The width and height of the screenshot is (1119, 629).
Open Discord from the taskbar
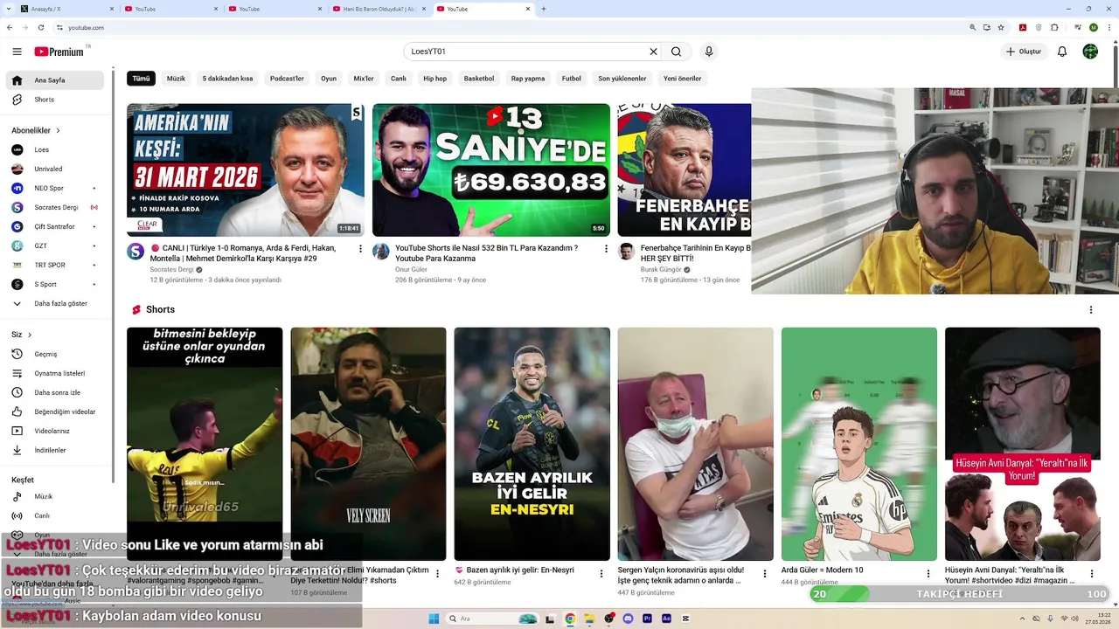628,619
